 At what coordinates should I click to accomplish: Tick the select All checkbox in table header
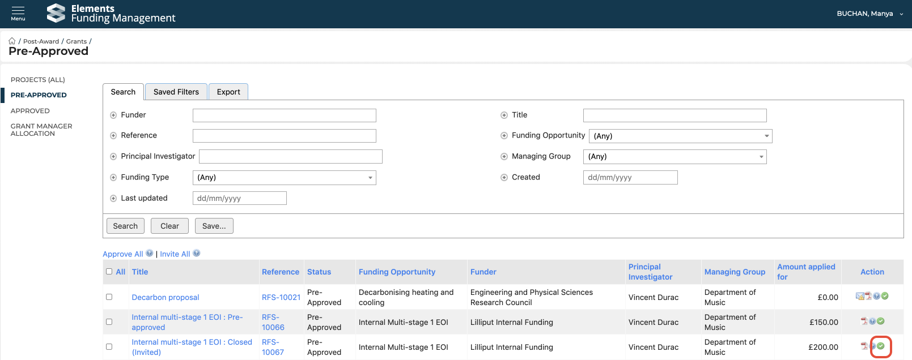[109, 272]
